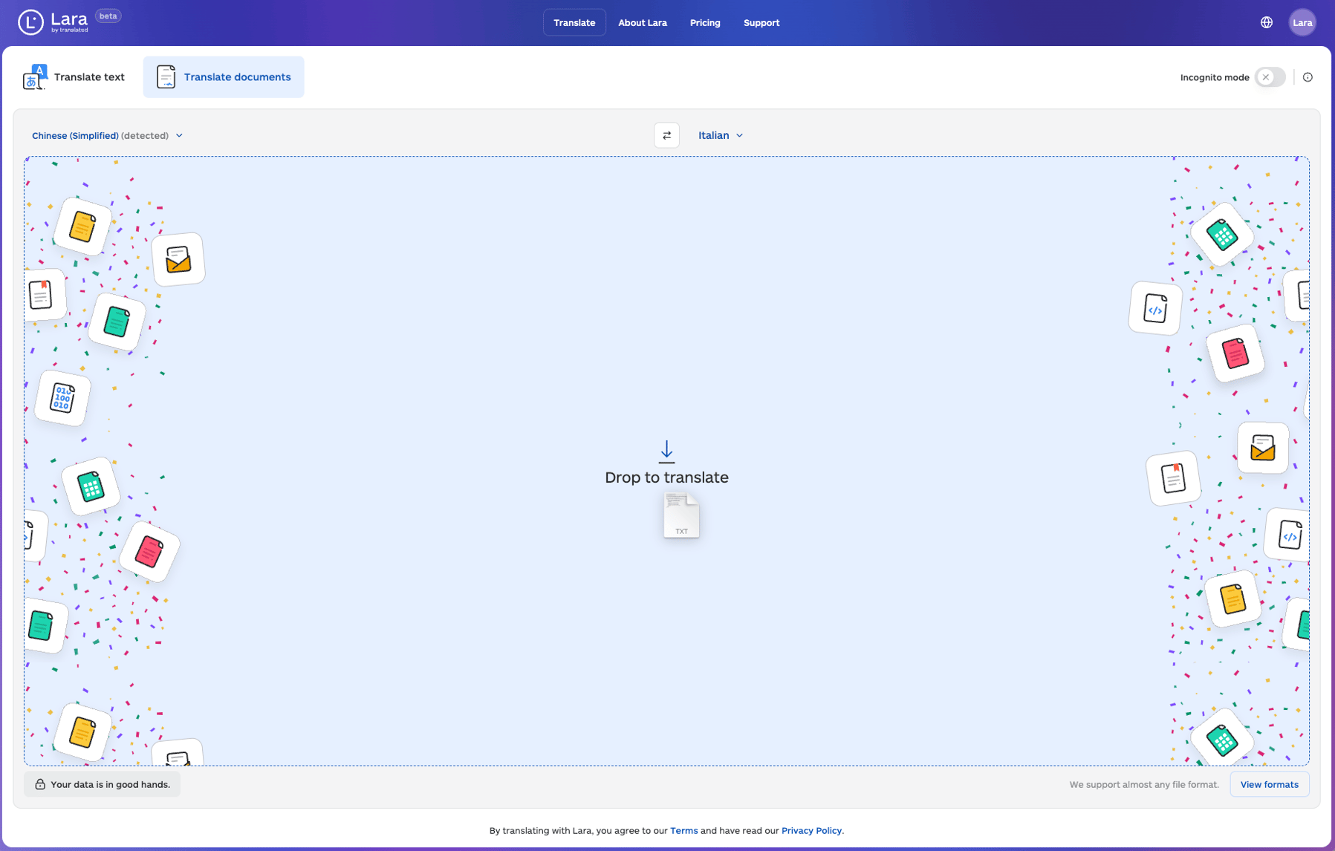
Task: Expand the Italian target language dropdown
Action: 720,135
